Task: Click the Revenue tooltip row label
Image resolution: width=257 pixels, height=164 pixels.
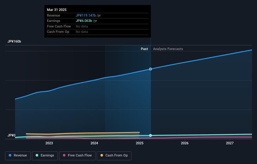Action: (x=54, y=15)
